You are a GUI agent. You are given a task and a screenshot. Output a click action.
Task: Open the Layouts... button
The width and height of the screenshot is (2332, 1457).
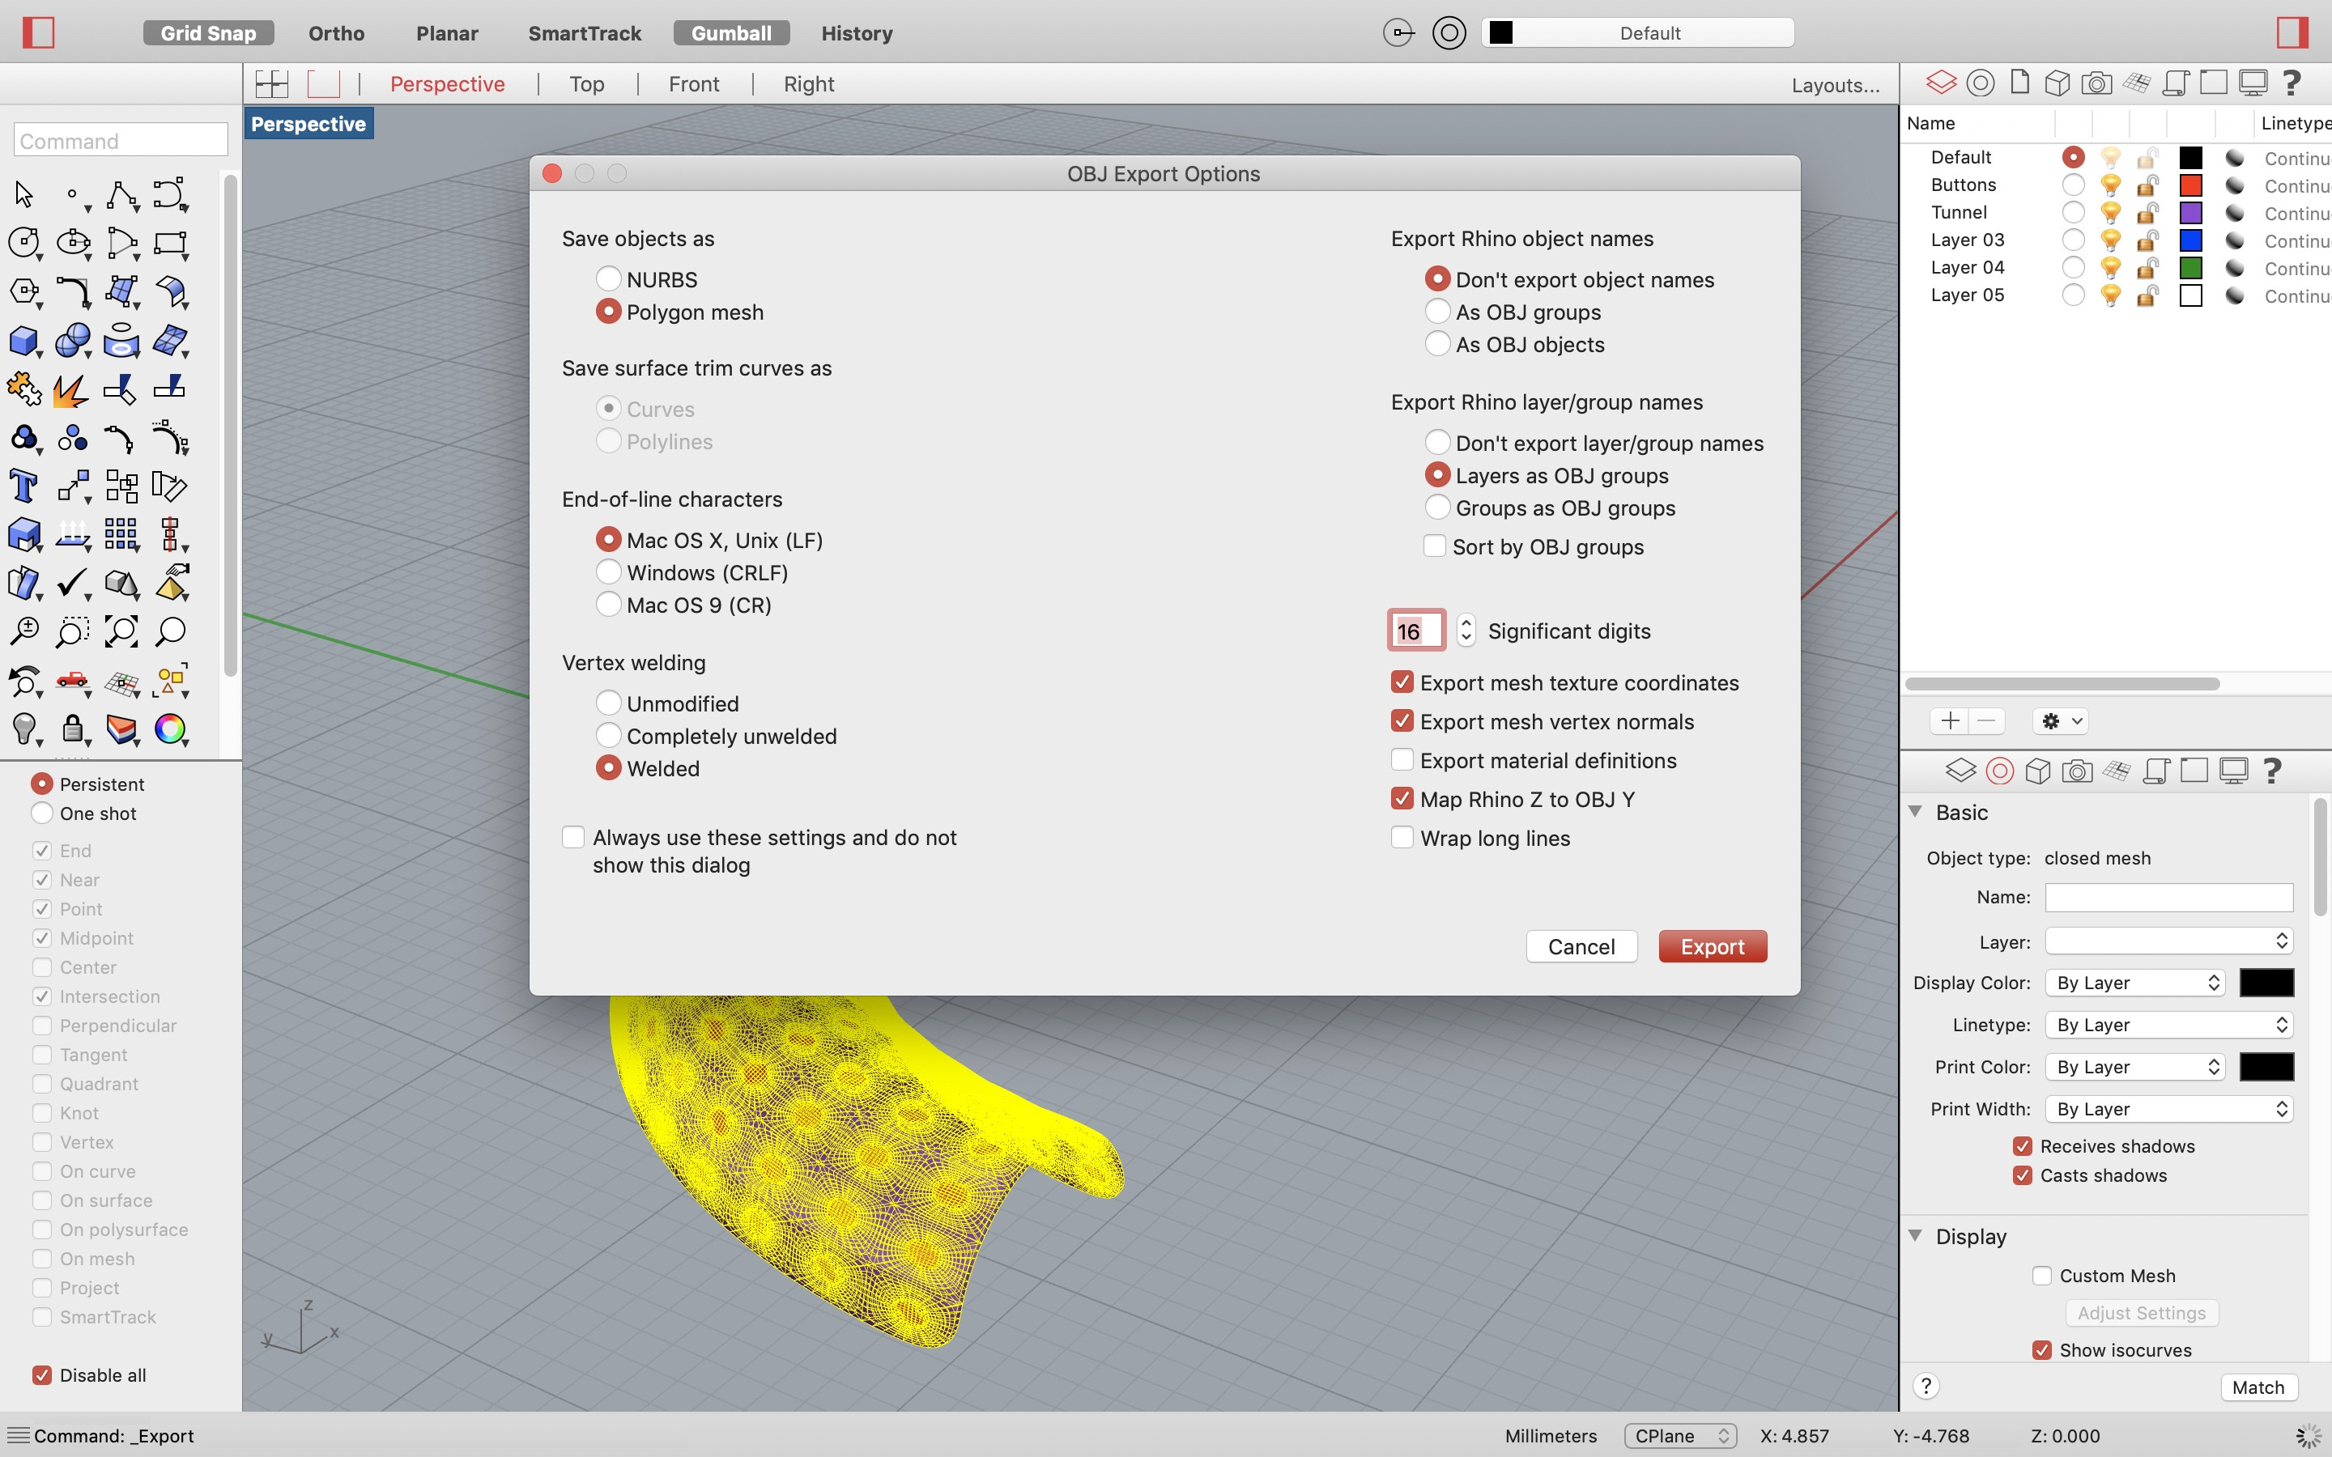1836,85
